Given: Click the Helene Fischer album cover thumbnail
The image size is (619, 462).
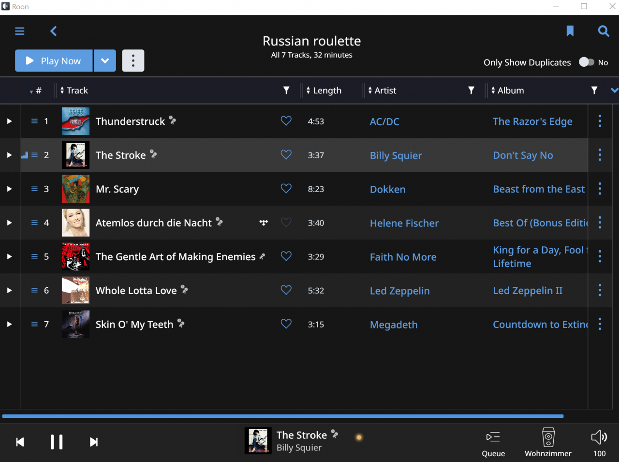Looking at the screenshot, I should point(75,223).
